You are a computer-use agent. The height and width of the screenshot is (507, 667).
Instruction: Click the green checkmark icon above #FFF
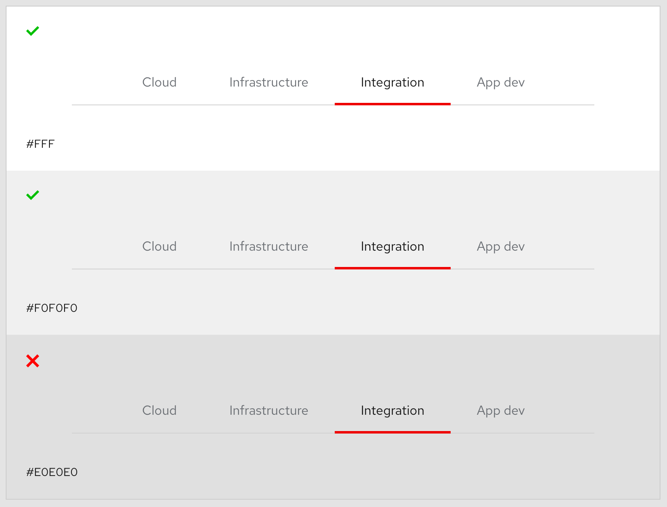click(33, 31)
